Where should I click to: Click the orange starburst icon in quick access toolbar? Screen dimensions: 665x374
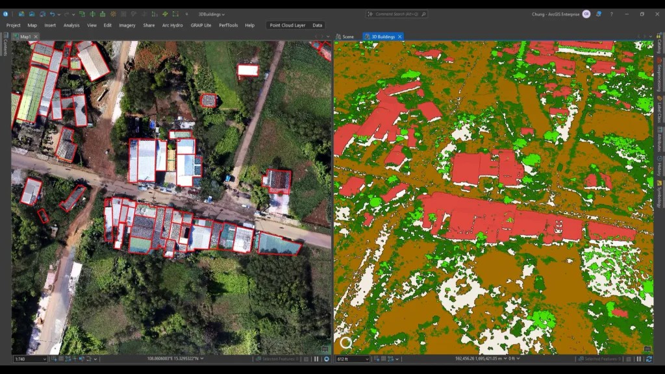pos(113,14)
